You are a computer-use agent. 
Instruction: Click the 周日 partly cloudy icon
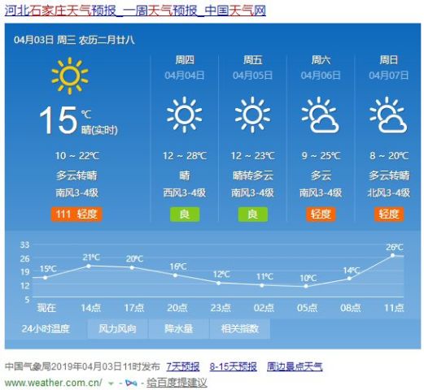coord(388,115)
